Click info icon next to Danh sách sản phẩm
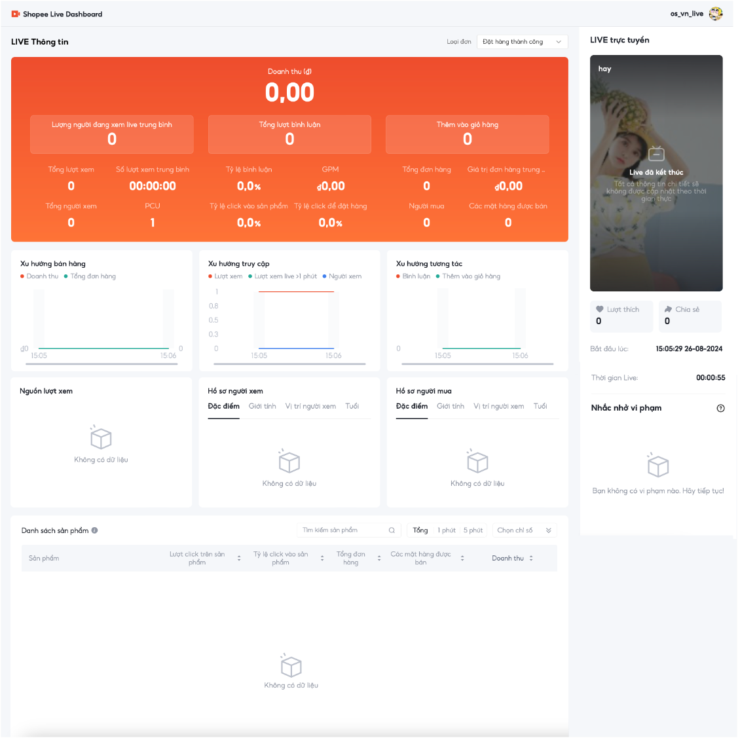738x738 pixels. click(94, 530)
